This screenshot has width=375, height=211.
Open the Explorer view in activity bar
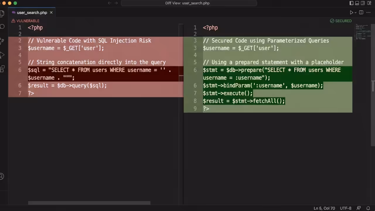[2, 13]
